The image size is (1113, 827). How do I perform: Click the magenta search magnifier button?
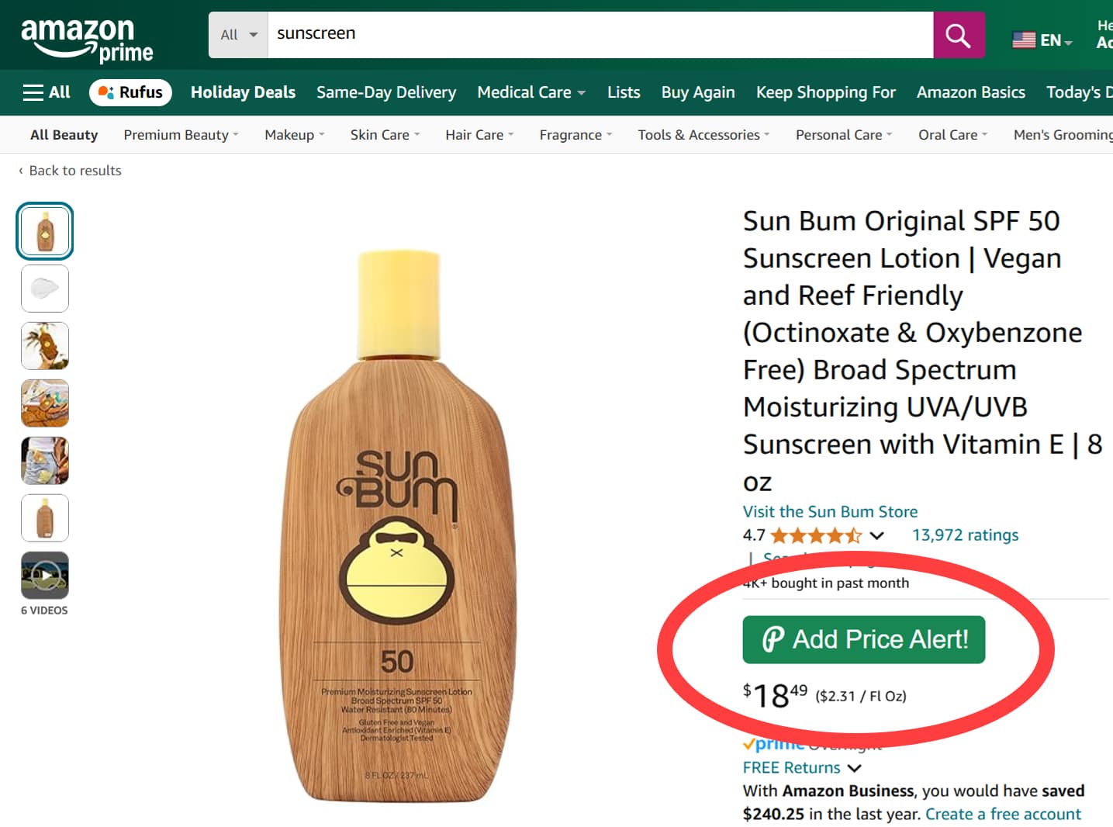pyautogui.click(x=959, y=35)
